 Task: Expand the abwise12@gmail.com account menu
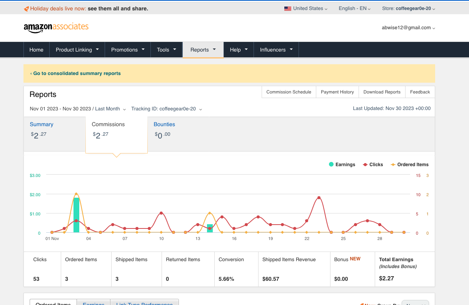point(408,28)
